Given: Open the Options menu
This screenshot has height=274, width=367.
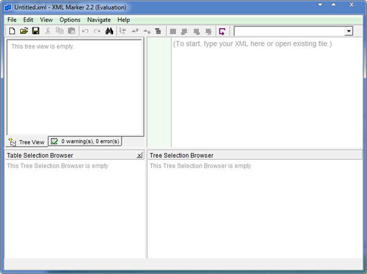Looking at the screenshot, I should coord(70,20).
